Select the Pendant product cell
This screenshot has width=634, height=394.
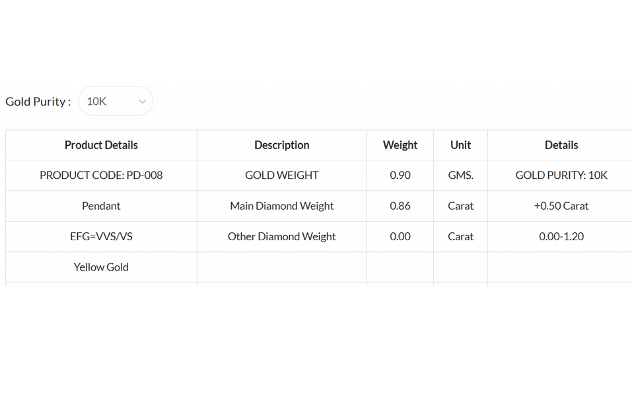(101, 206)
